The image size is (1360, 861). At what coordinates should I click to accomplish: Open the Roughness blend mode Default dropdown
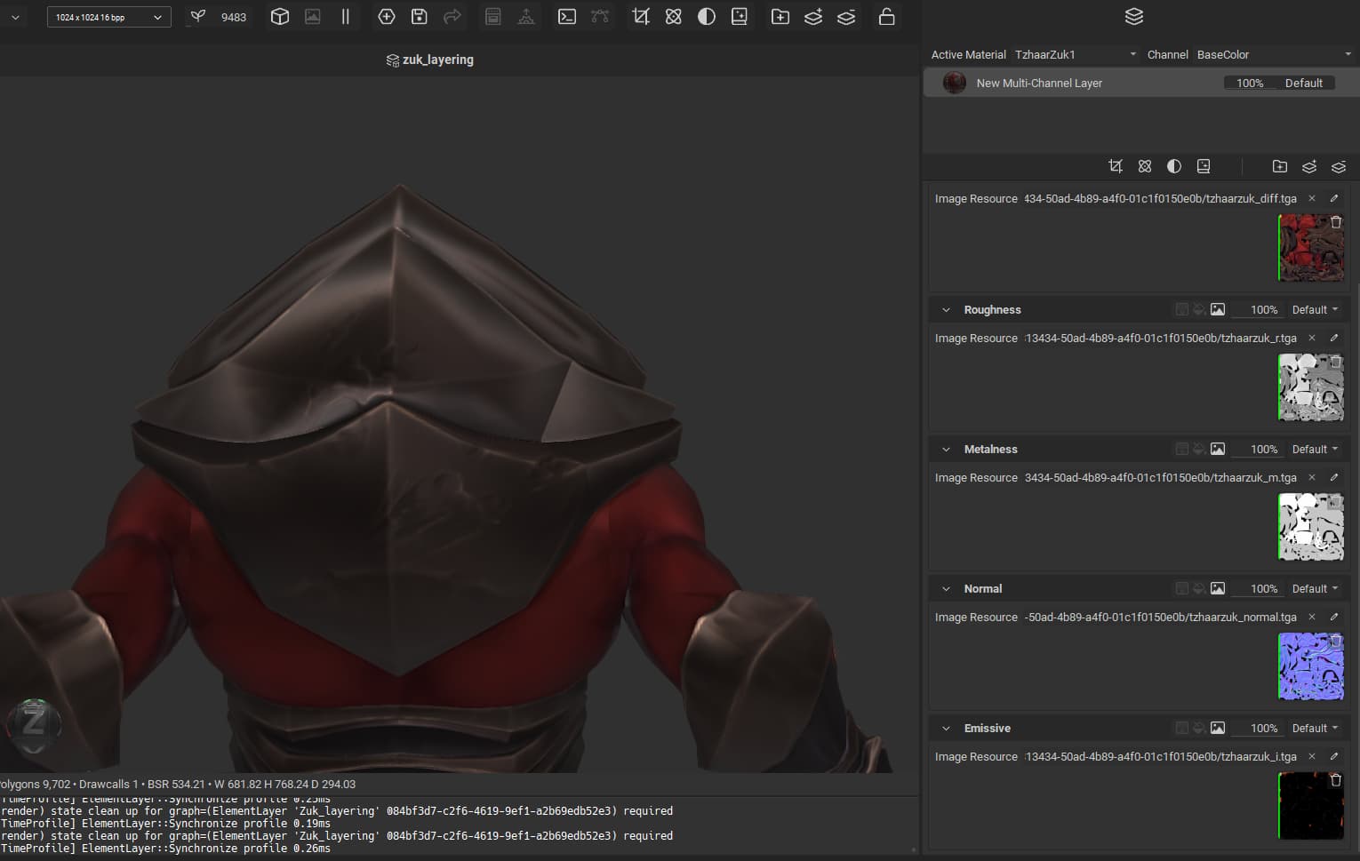pyautogui.click(x=1315, y=310)
